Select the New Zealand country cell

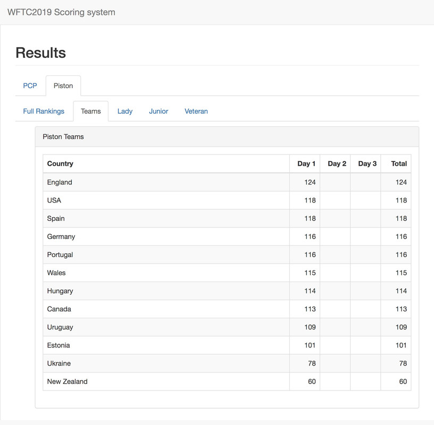[166, 381]
